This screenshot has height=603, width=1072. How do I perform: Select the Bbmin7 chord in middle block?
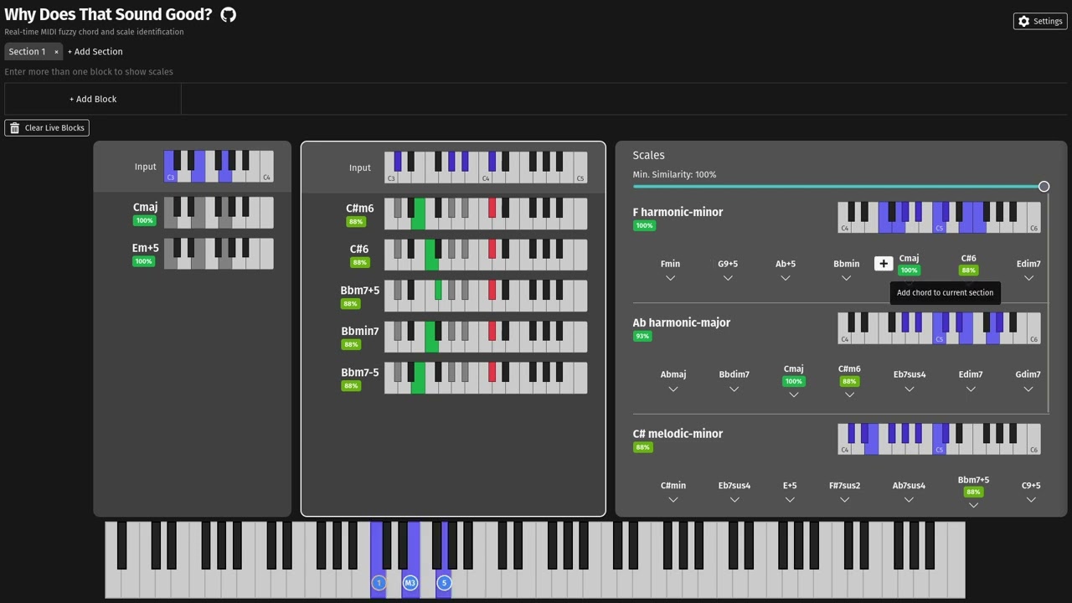click(x=360, y=331)
